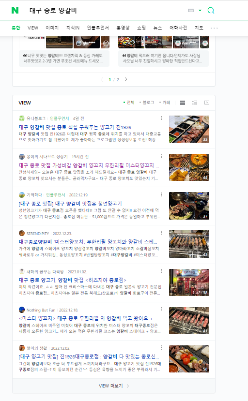Screen dimensions: 248x401
Task: Open options menu for 청년양고기 post
Action: pos(161,194)
